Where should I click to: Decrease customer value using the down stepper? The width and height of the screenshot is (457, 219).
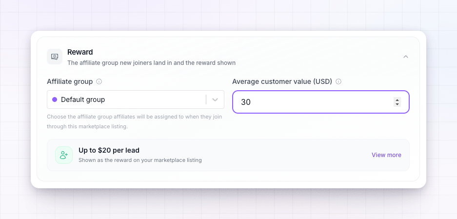[x=397, y=104]
